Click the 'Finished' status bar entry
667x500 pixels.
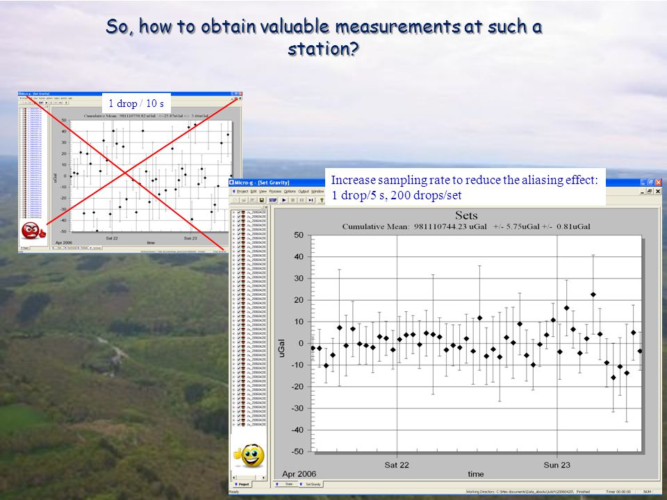pos(583,492)
